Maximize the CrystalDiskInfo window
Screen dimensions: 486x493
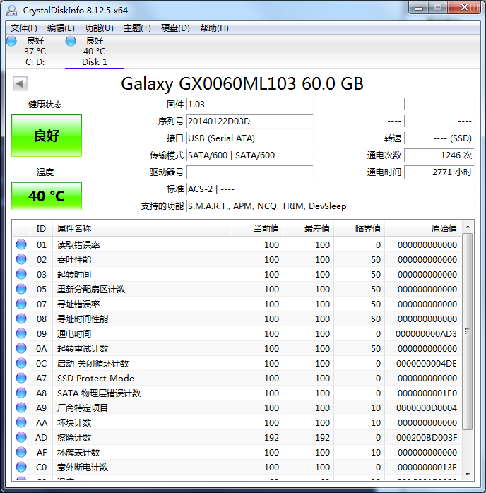438,8
